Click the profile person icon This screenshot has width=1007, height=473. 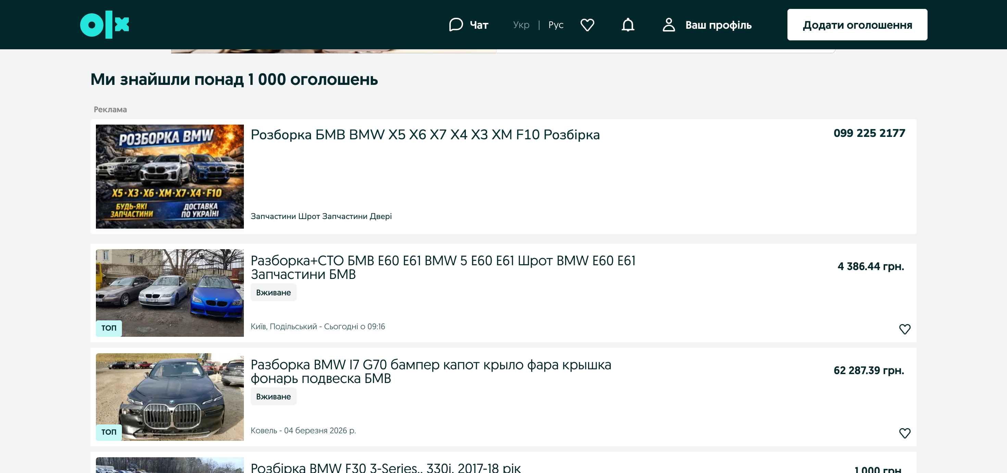click(669, 25)
